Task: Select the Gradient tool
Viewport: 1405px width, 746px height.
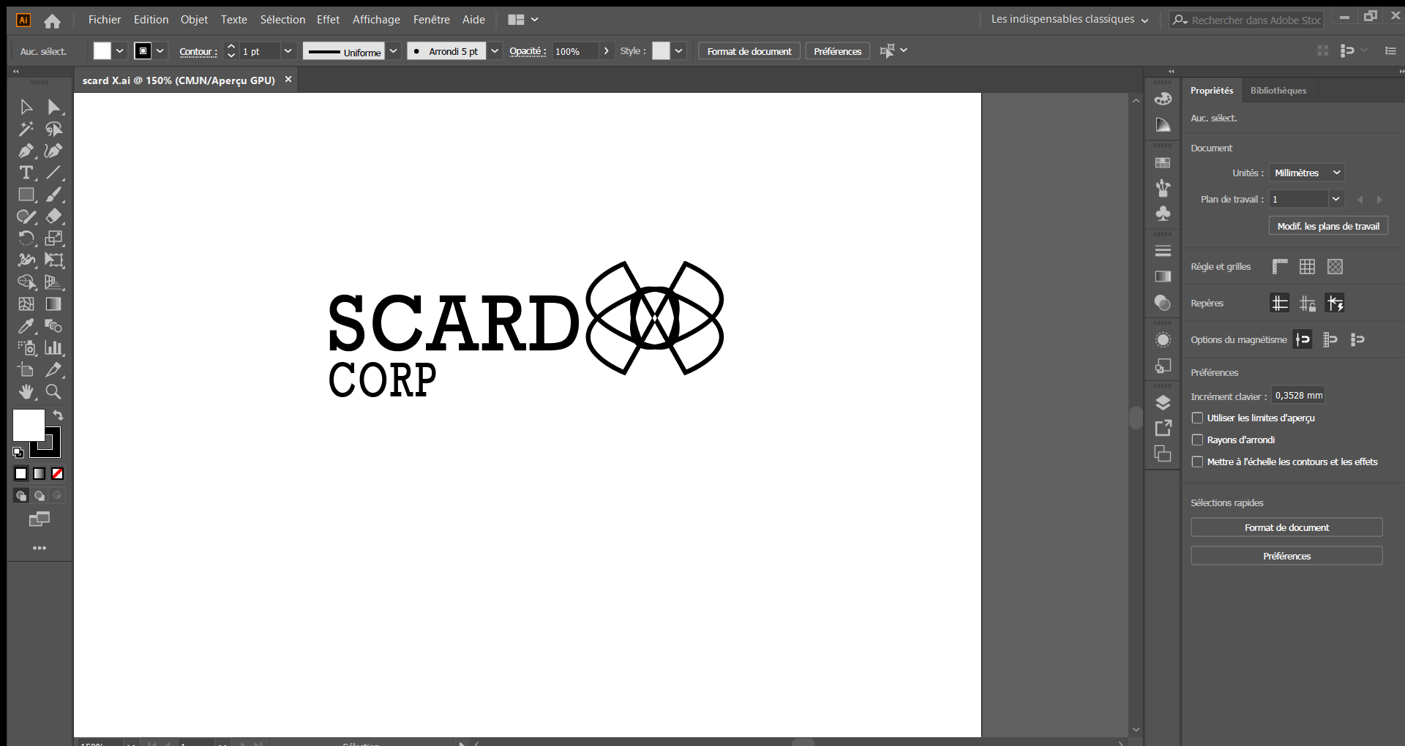Action: pyautogui.click(x=54, y=304)
